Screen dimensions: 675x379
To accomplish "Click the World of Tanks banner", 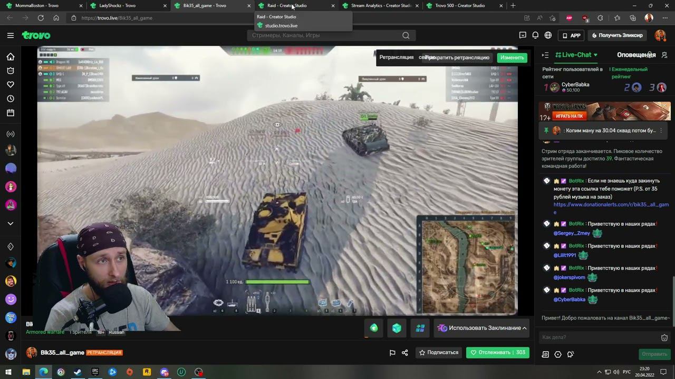I will 604,111.
